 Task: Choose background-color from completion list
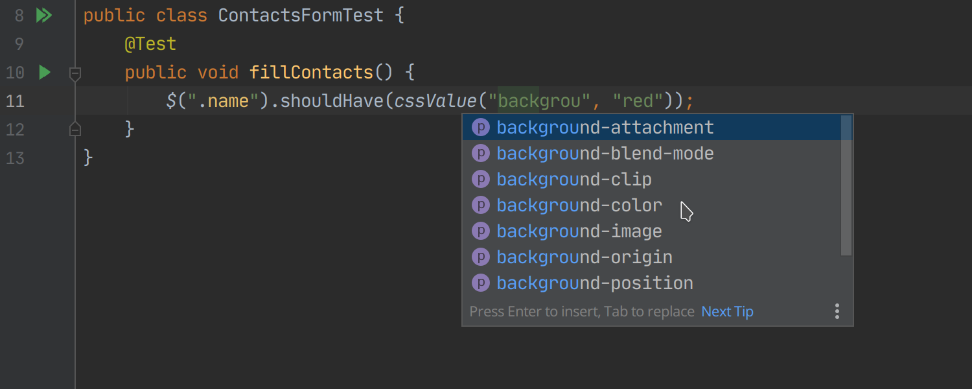point(651,205)
